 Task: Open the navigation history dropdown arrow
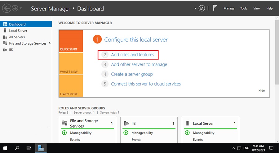click(x=21, y=8)
